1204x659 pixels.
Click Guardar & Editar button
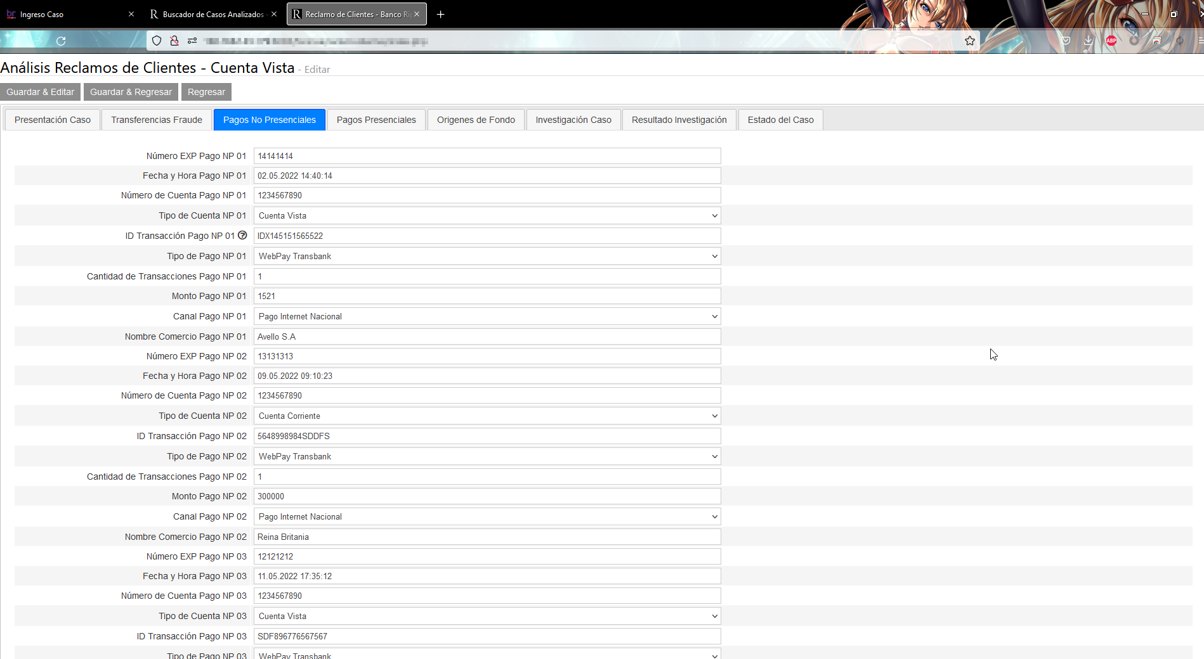coord(41,92)
